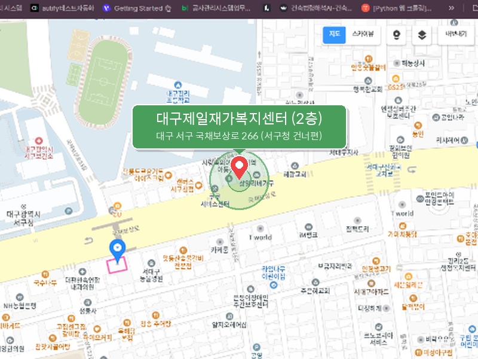
Task: Click the 행복한교회 church marker icon
Action: tap(368, 81)
